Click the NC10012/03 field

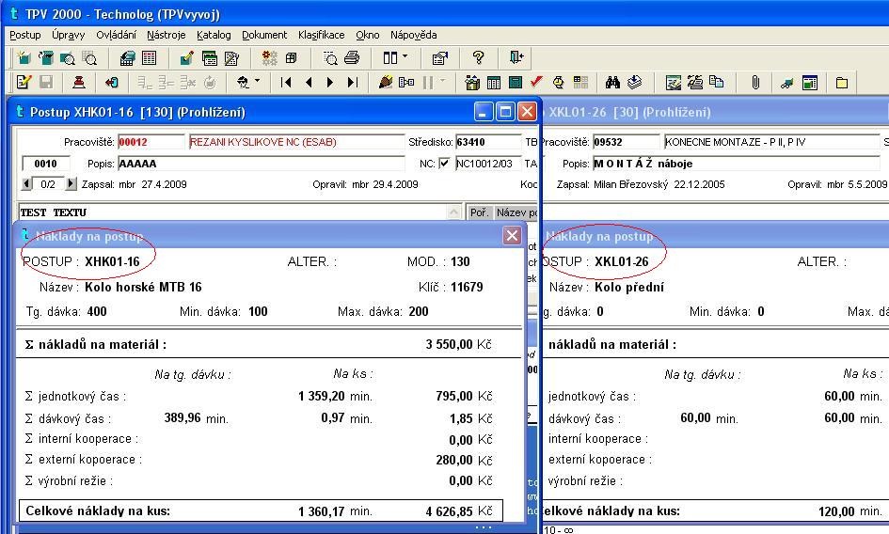pos(488,164)
